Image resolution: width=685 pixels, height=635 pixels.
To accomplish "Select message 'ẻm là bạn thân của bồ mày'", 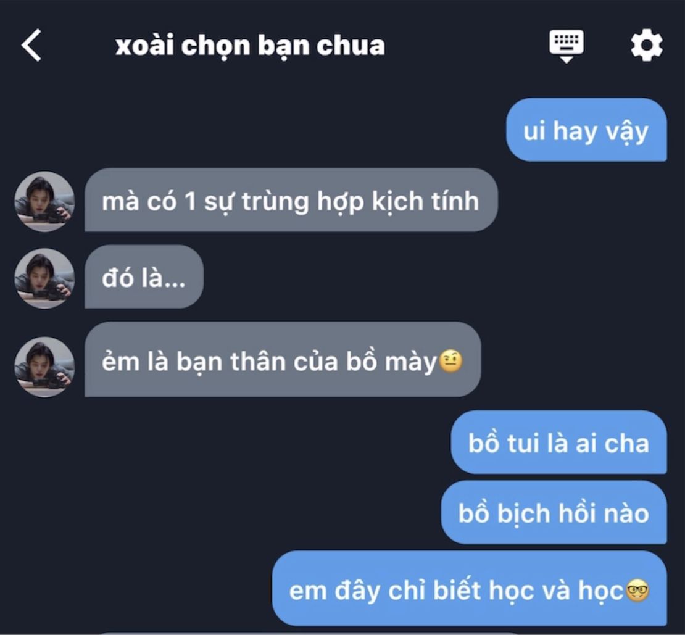I will tap(283, 360).
